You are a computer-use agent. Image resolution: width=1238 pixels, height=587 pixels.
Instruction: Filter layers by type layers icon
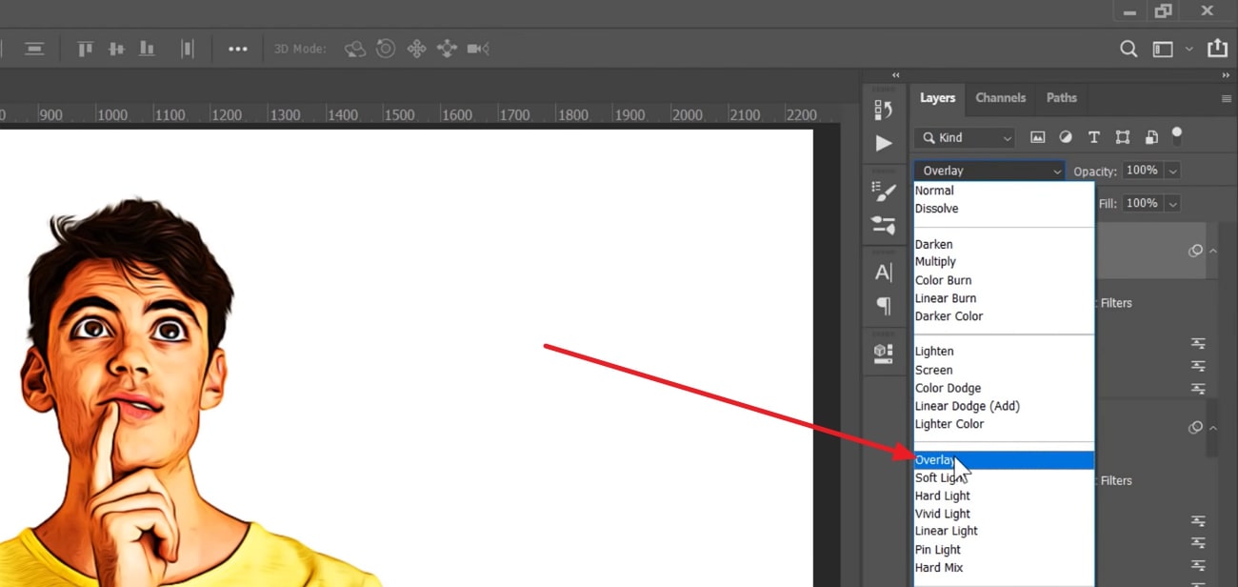tap(1094, 137)
